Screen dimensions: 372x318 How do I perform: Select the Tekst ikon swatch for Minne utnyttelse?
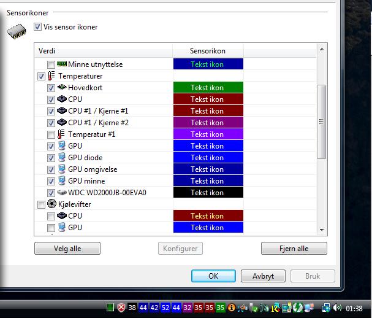click(x=208, y=64)
